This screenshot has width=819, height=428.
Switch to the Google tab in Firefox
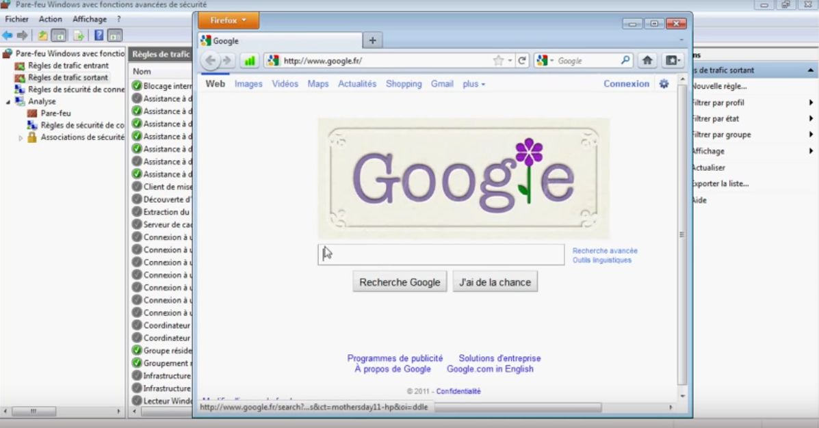(280, 41)
